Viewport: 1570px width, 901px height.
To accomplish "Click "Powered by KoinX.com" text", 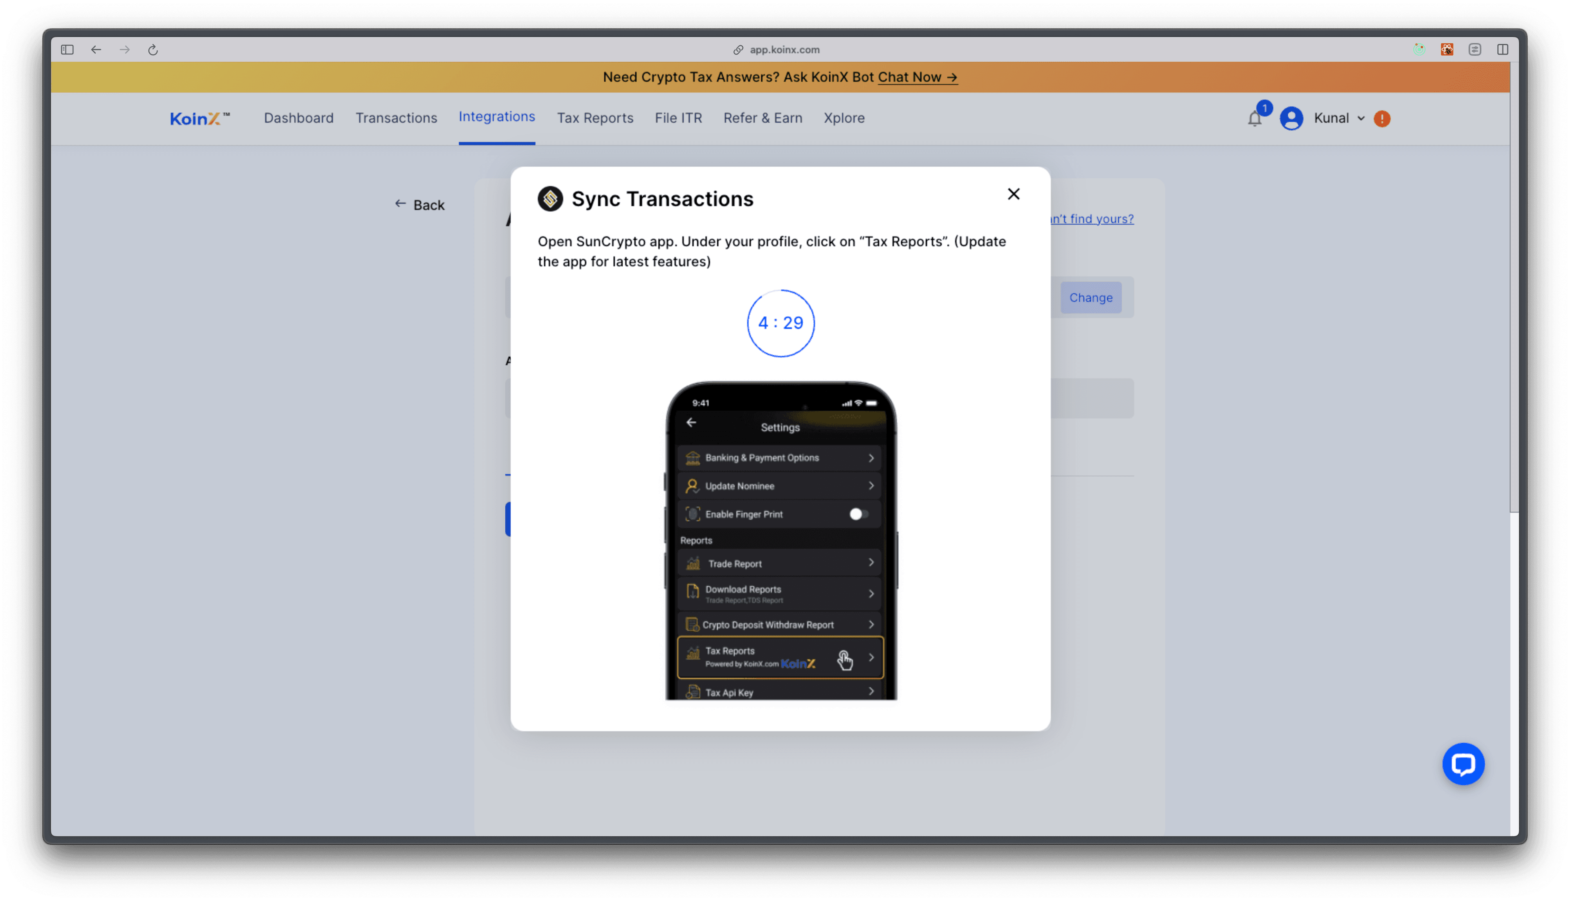I will point(742,664).
